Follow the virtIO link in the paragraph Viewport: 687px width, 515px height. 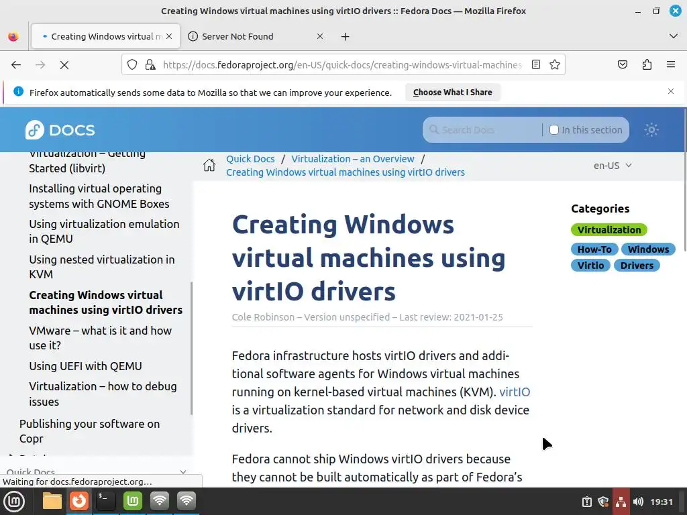tap(515, 392)
